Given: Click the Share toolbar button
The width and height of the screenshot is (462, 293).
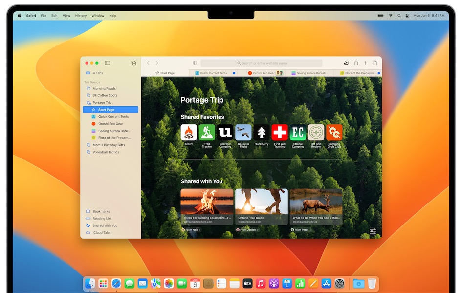Looking at the screenshot, I should click(x=356, y=63).
